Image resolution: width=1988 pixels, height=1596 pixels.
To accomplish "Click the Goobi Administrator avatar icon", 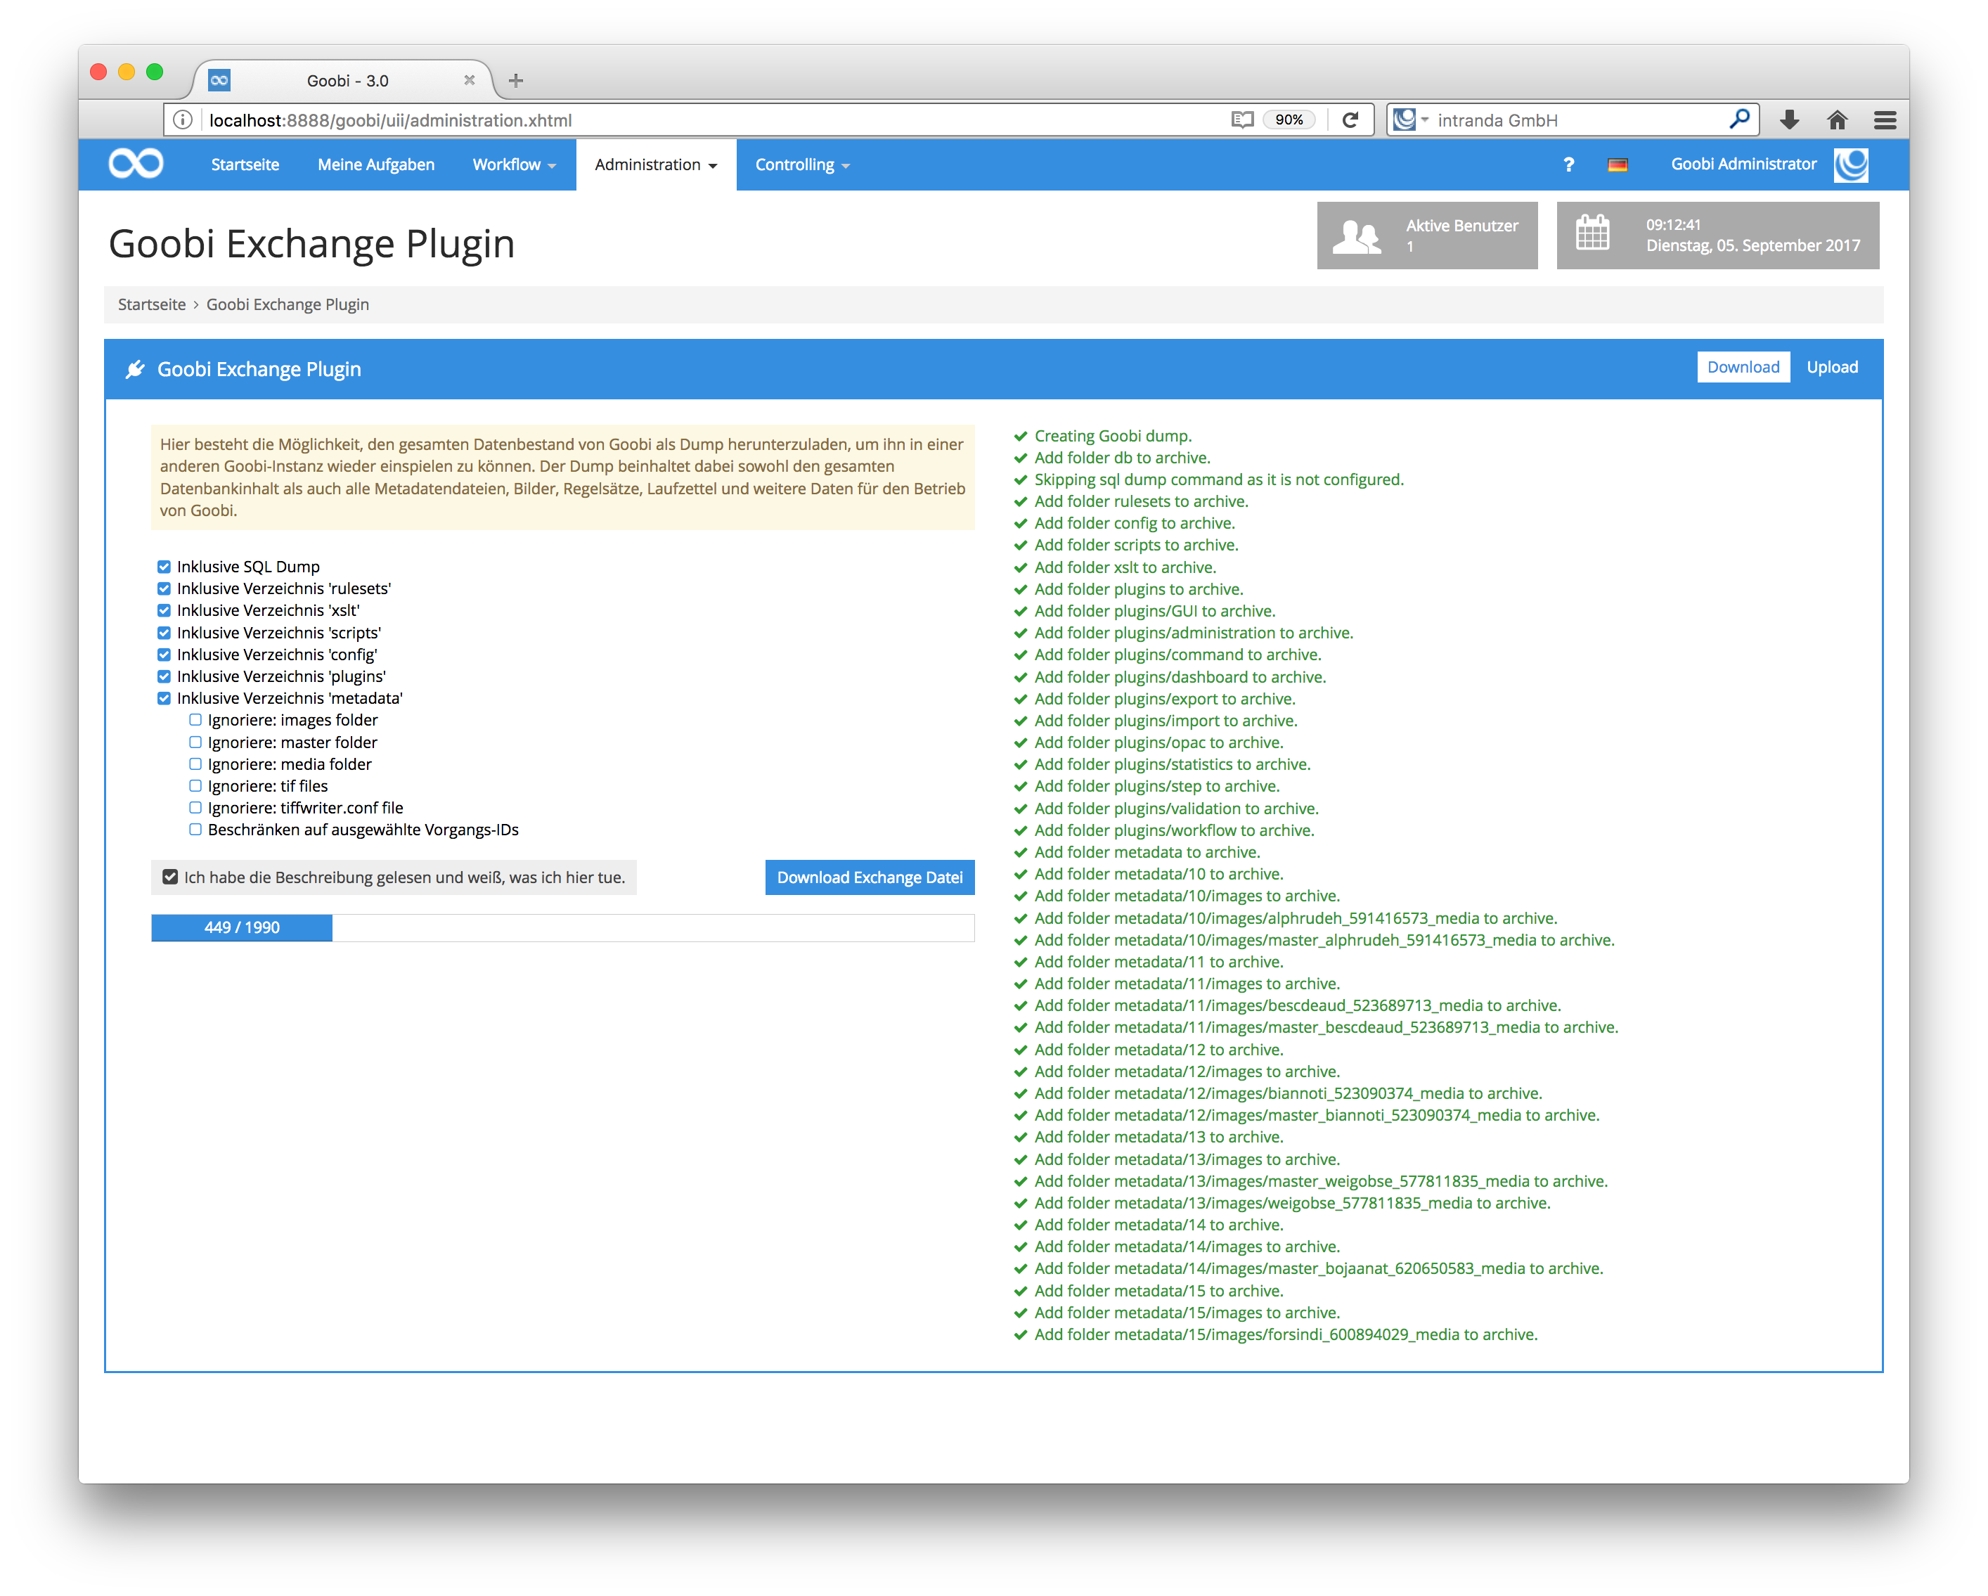I will (1851, 165).
